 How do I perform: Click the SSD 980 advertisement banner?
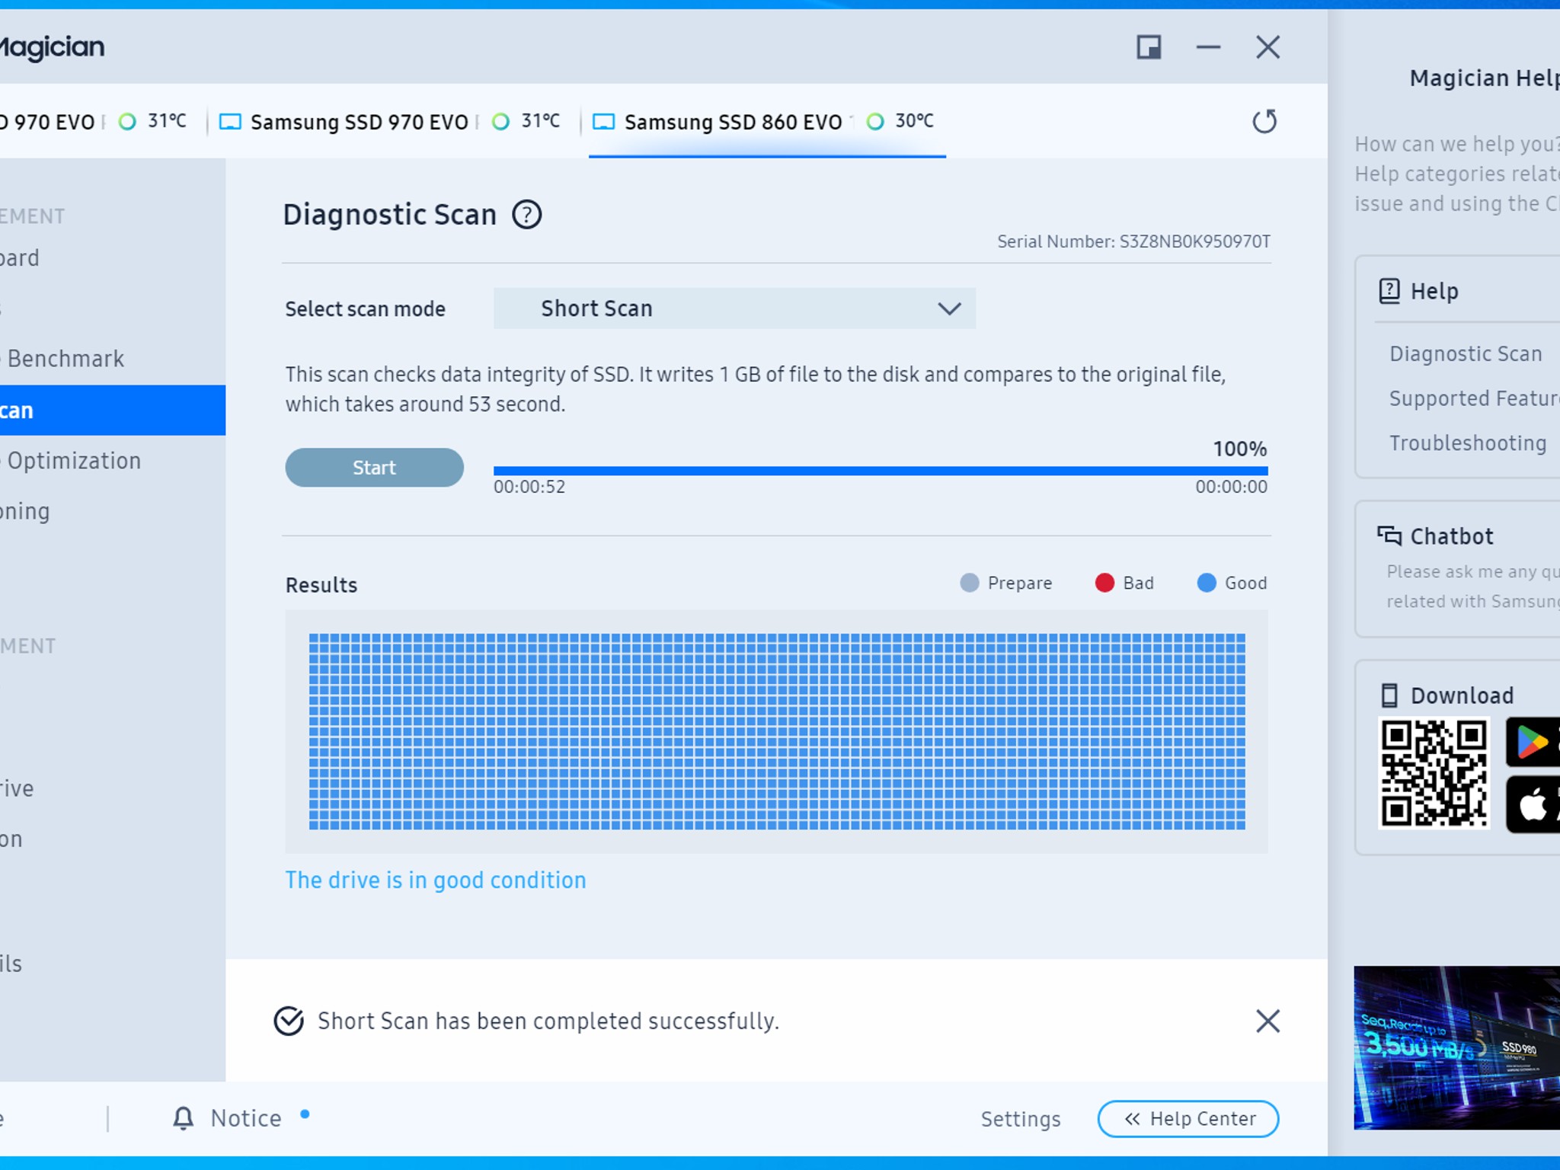[1456, 1047]
